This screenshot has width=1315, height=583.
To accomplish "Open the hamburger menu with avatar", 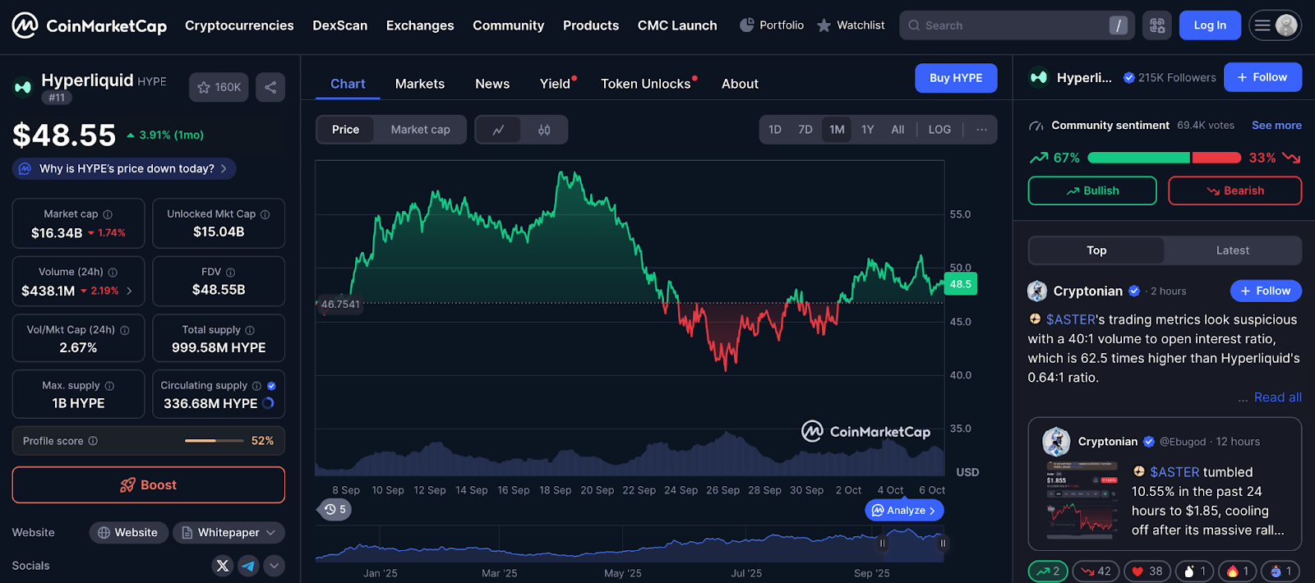I will tap(1276, 25).
